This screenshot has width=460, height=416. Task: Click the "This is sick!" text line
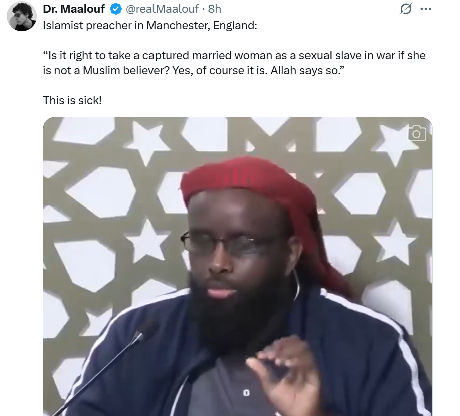click(x=72, y=100)
